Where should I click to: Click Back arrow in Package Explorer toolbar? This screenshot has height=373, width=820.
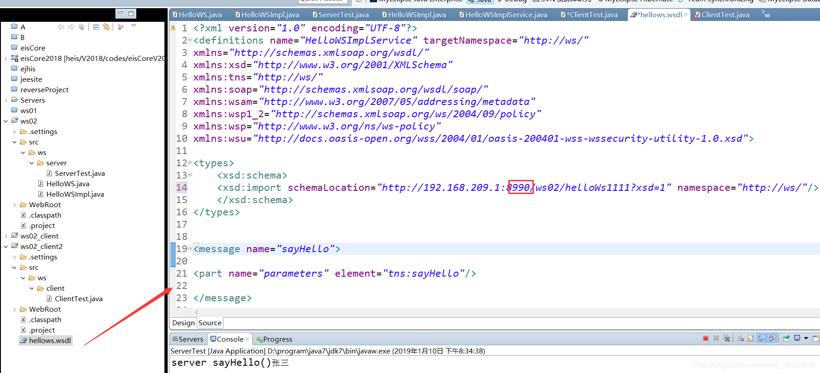click(x=61, y=27)
